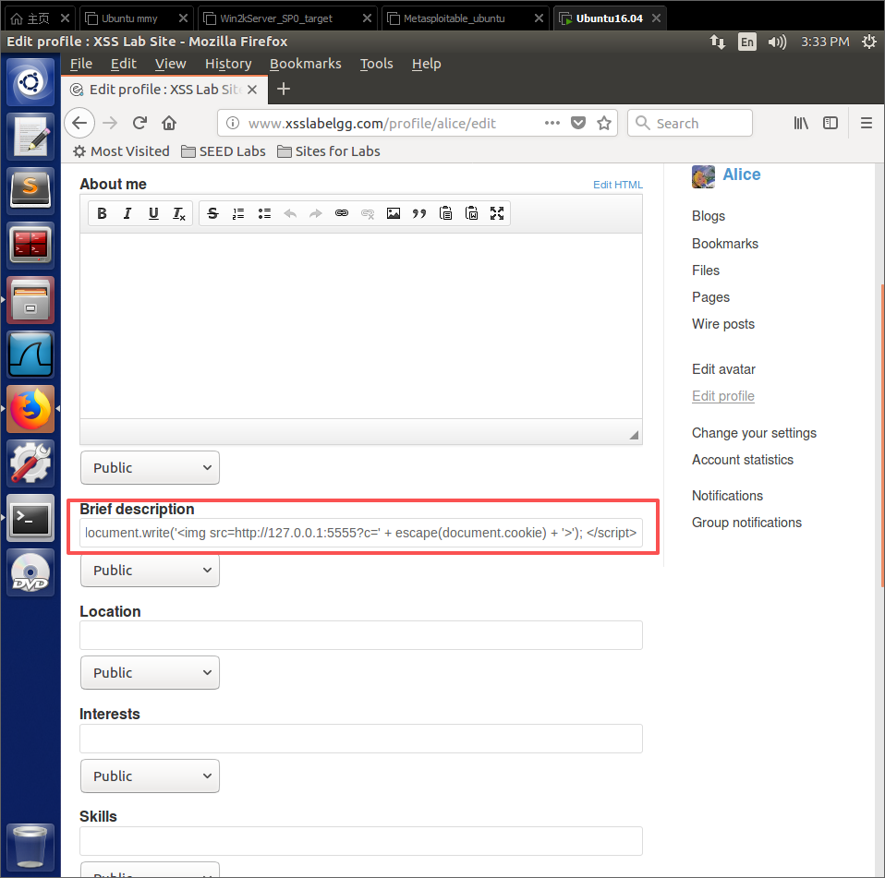Open the Bookmarks menu

pyautogui.click(x=306, y=64)
